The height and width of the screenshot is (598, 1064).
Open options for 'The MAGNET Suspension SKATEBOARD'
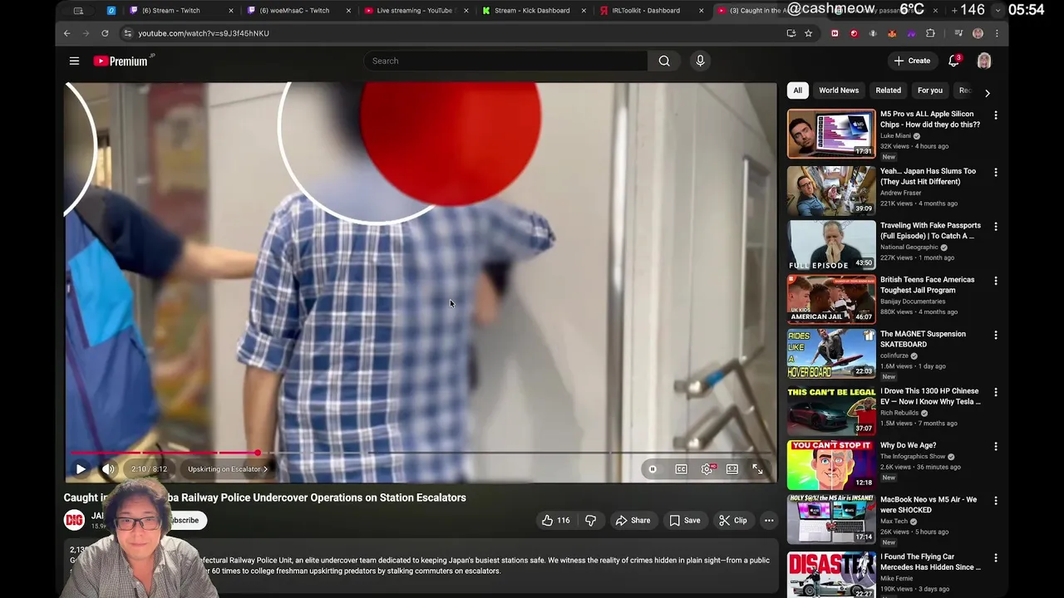point(995,335)
